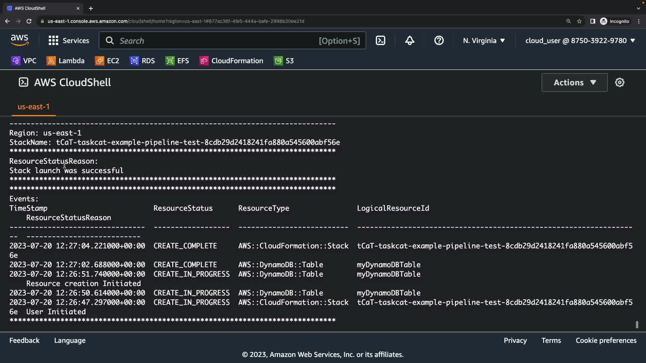Expand the N. Virginia region selector
This screenshot has width=646, height=363.
click(483, 41)
